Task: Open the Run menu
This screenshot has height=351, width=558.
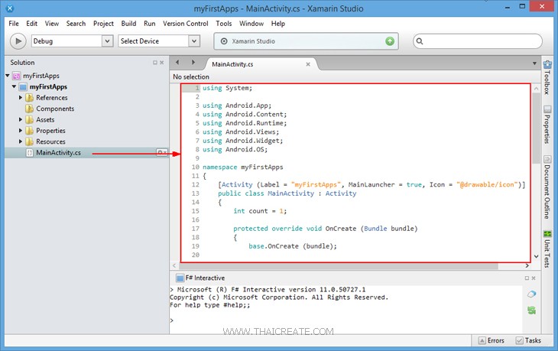Action: click(150, 24)
